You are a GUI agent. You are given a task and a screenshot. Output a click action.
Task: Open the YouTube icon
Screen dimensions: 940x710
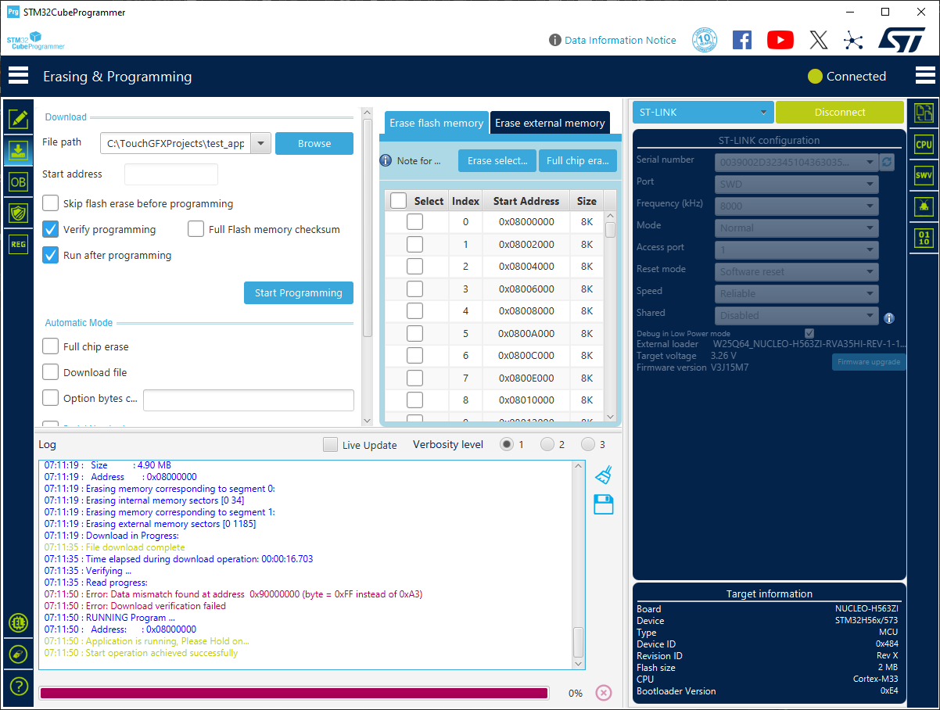point(780,40)
